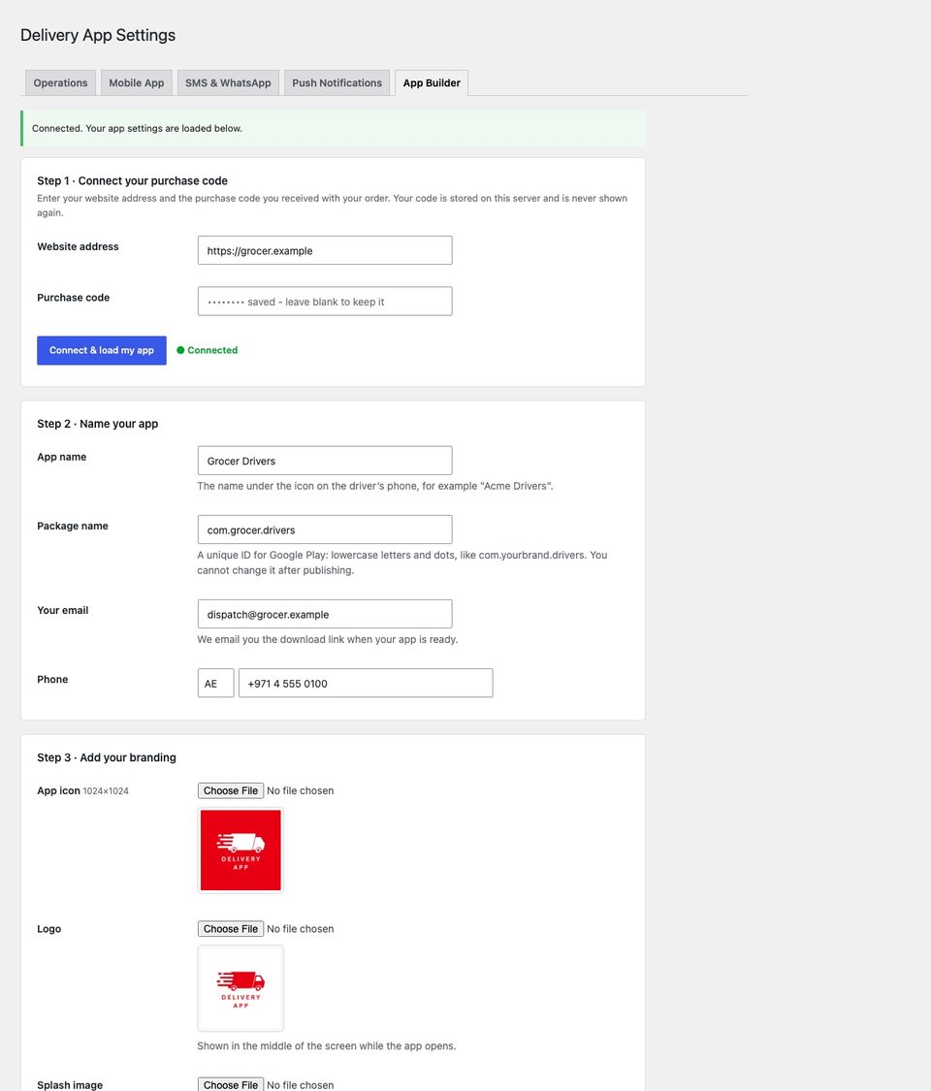The height and width of the screenshot is (1091, 931).
Task: Click the App icon 1024×1024 label
Action: point(82,790)
